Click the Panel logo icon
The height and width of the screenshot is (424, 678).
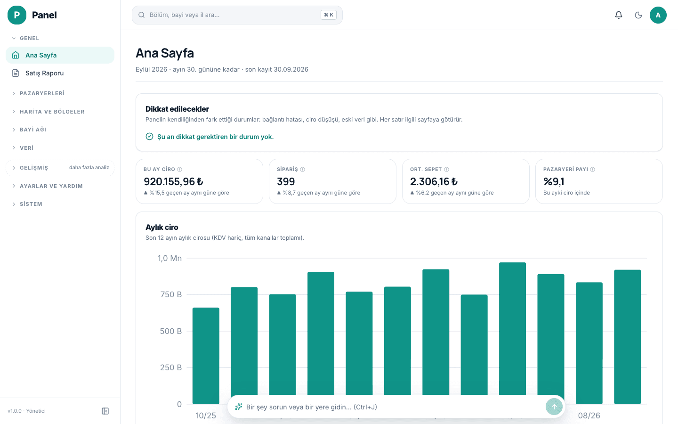17,15
